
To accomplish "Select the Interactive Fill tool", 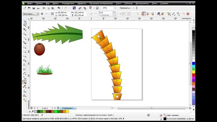I will coord(24,100).
